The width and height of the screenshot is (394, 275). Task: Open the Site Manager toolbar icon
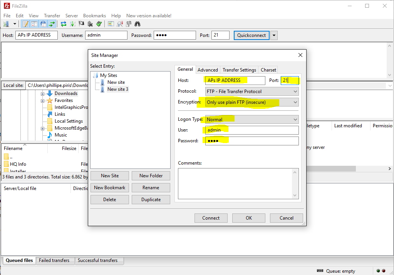[6, 24]
